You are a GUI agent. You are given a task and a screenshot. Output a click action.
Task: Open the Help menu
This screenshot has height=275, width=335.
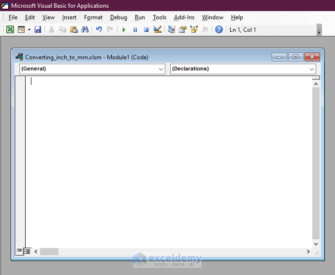(237, 17)
